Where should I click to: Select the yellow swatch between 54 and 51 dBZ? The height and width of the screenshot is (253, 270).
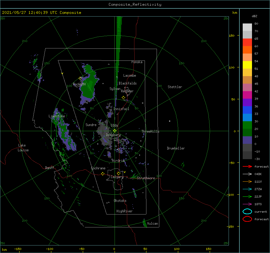(247, 65)
